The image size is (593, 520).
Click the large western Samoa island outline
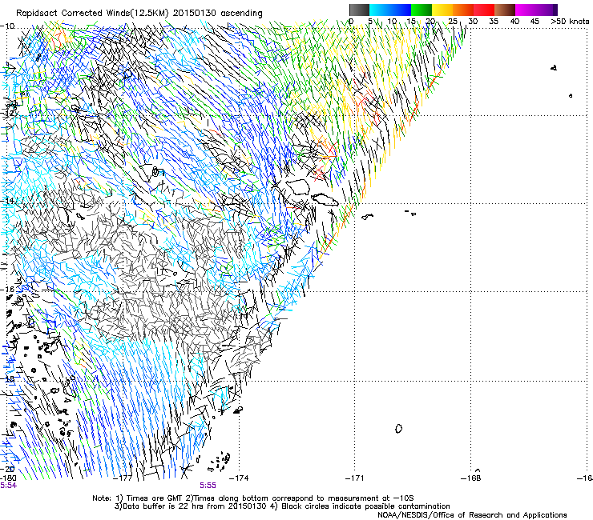point(298,187)
